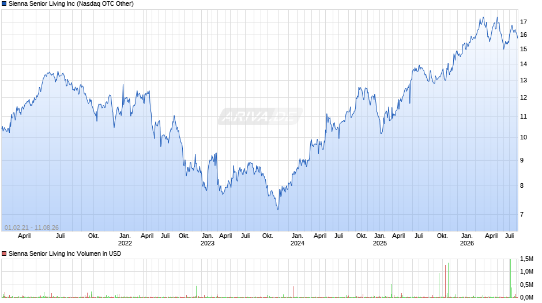
Task: Click the price axis value 9
Action: point(522,161)
